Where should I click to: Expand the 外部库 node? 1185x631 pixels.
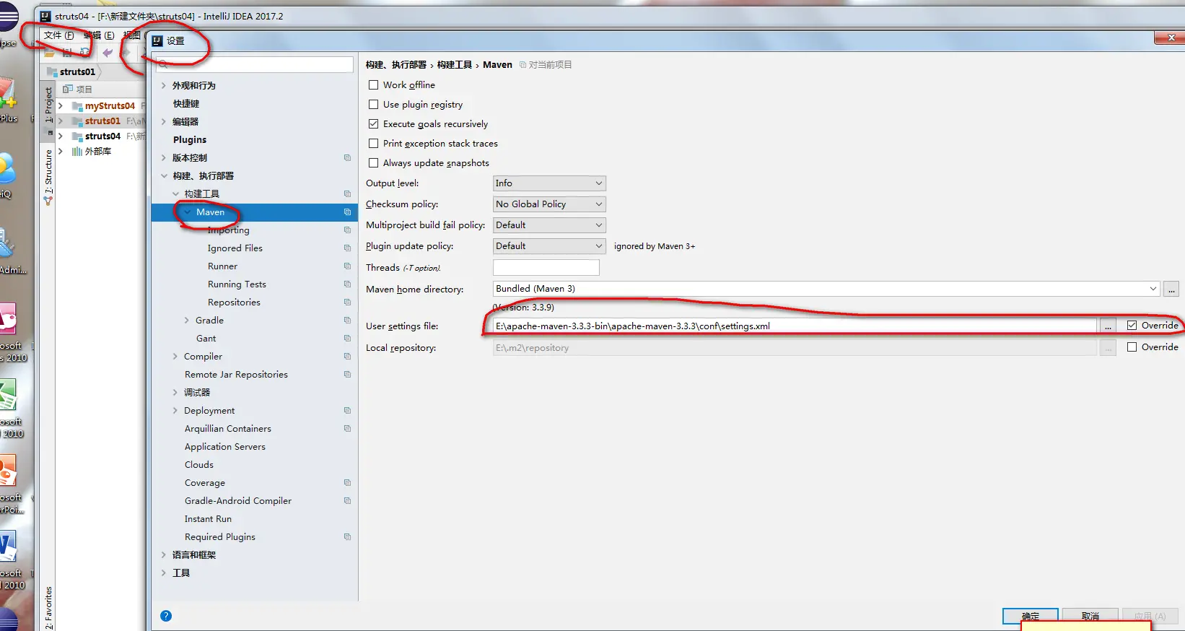pyautogui.click(x=61, y=152)
